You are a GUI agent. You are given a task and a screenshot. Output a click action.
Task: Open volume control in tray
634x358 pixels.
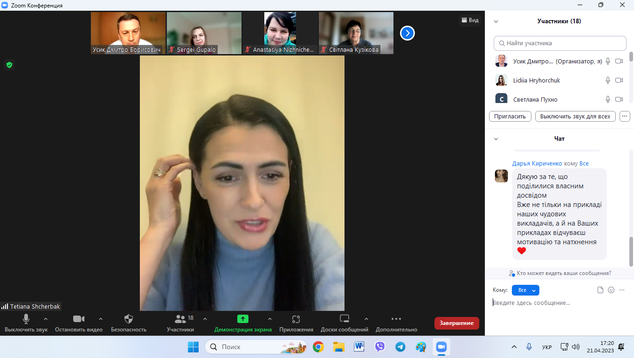coord(576,347)
